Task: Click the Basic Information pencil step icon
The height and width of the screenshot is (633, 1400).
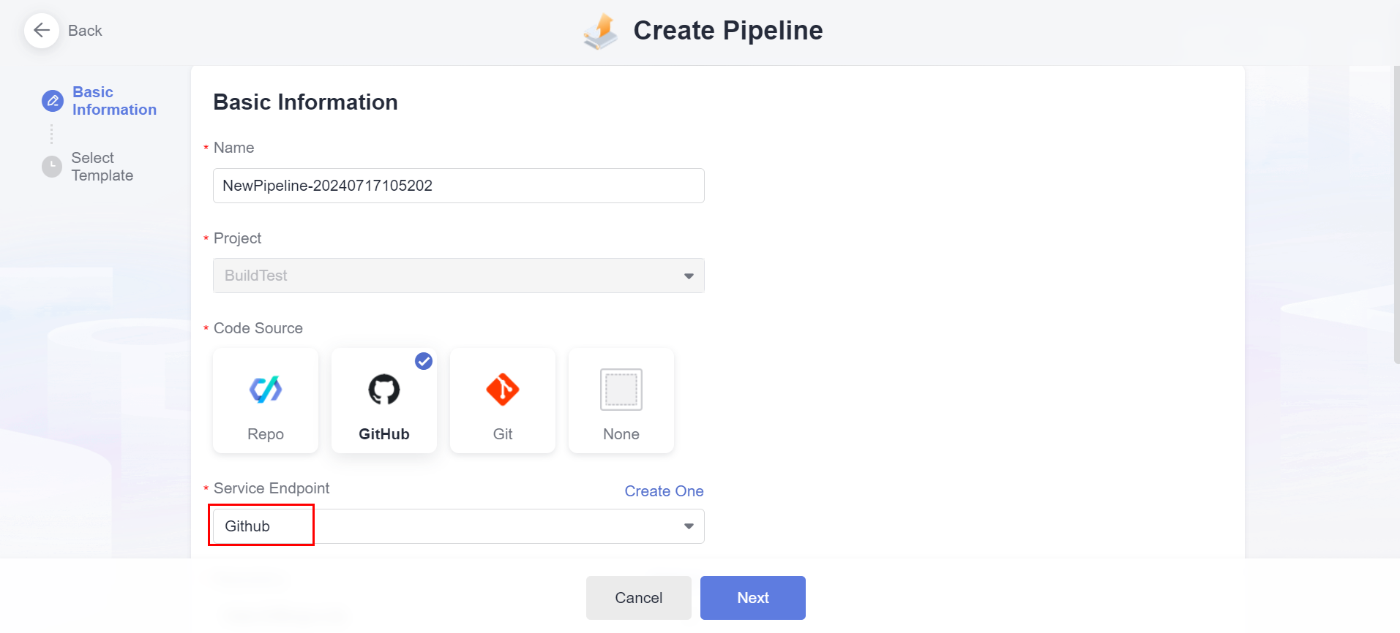Action: point(53,101)
